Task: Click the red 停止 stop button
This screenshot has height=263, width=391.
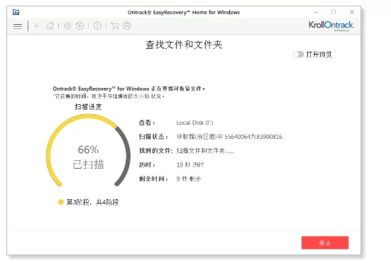Action: click(325, 242)
